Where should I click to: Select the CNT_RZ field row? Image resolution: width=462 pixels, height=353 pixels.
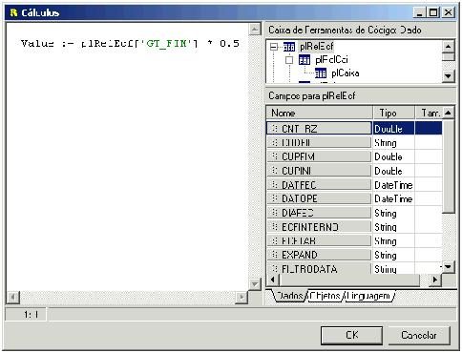354,129
